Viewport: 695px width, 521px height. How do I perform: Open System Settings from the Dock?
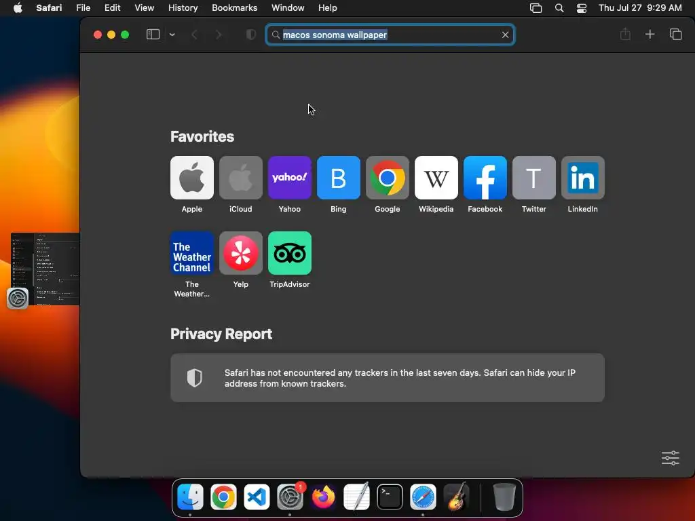coord(290,497)
